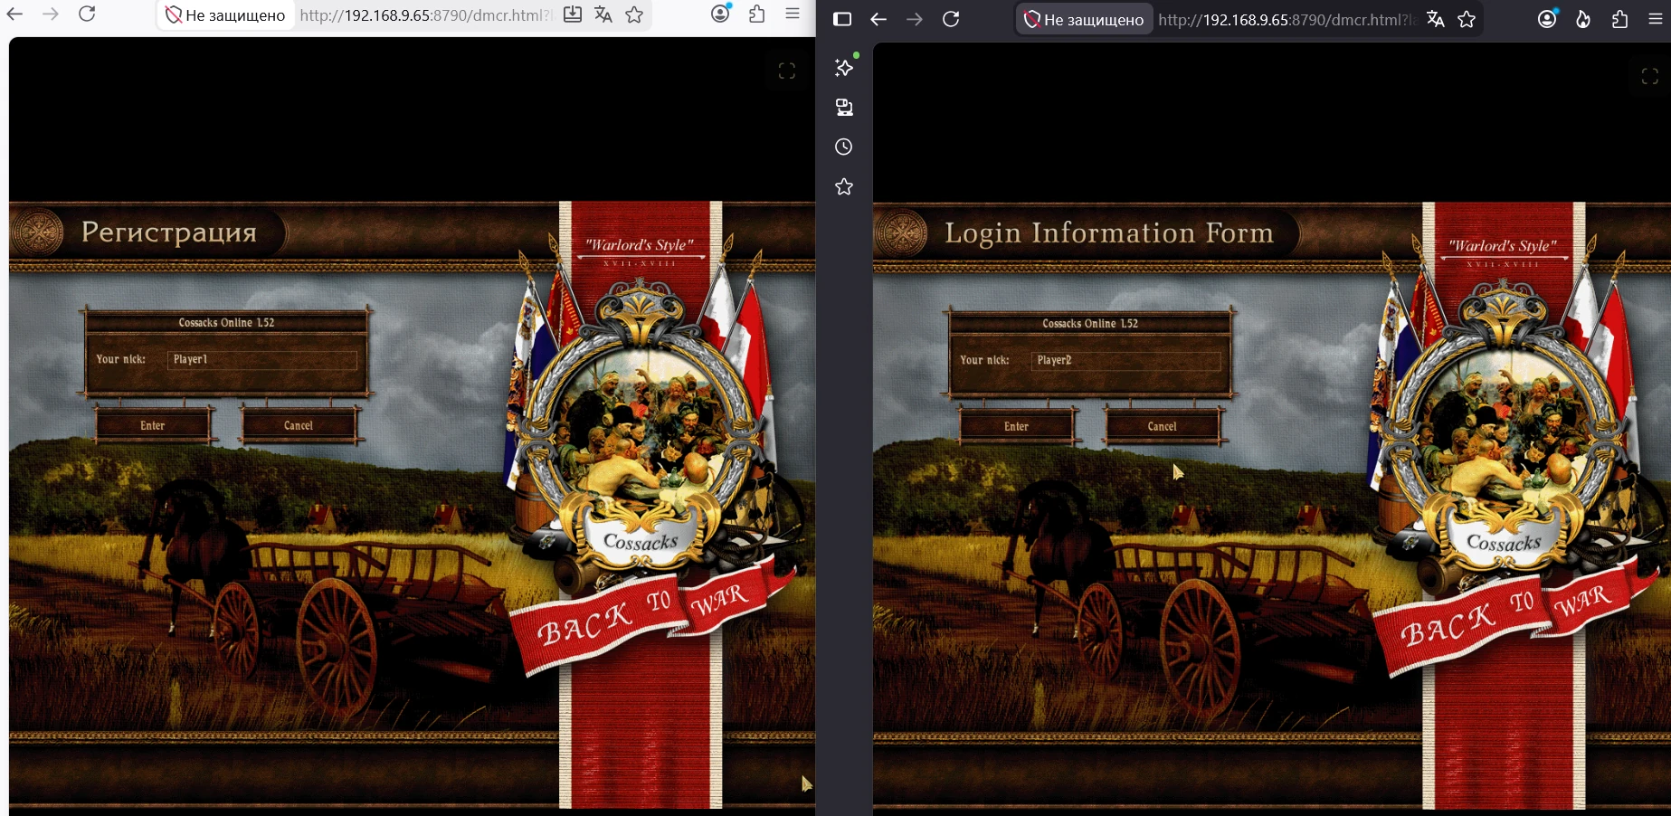The image size is (1671, 816).
Task: Open Bookmarks star in the right browser sidebar
Action: (x=844, y=186)
